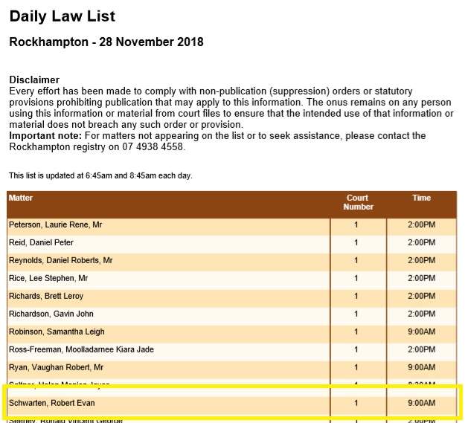The height and width of the screenshot is (423, 468).
Task: Click the Disclaimer heading
Action: coord(34,80)
